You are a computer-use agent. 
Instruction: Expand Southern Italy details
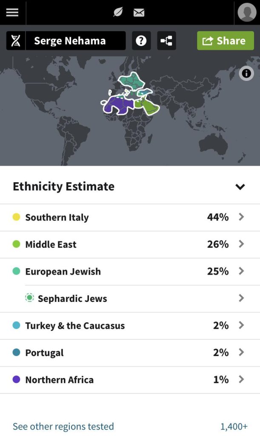point(241,217)
